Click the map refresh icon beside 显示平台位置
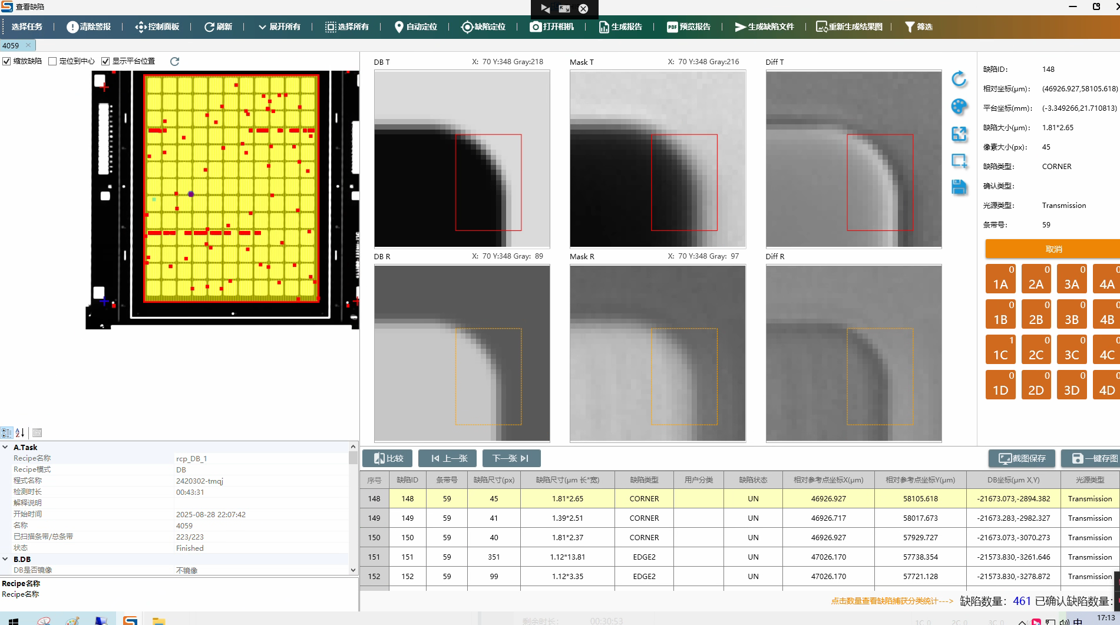1120x625 pixels. (x=174, y=61)
